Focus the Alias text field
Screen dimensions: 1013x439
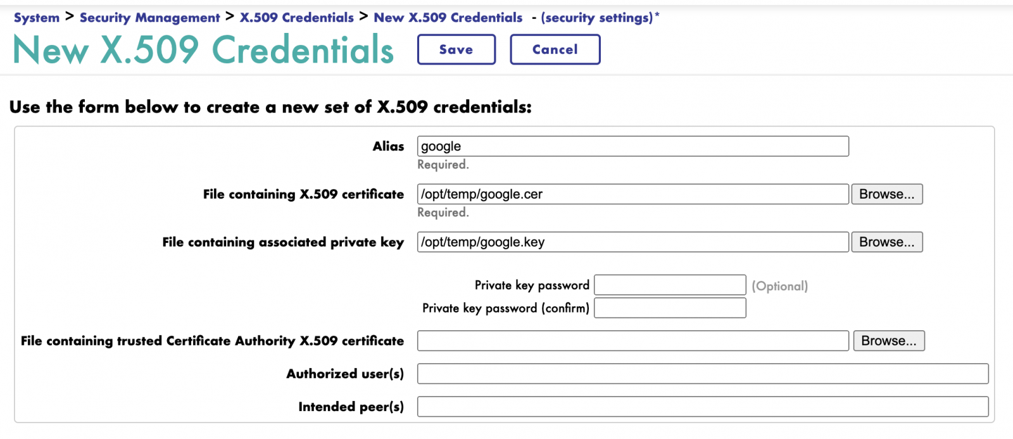[x=633, y=146]
